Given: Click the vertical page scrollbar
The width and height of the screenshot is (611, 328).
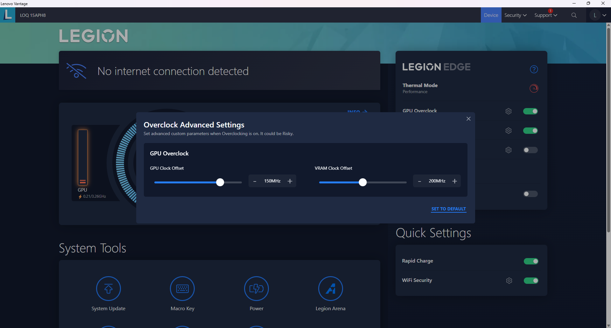Looking at the screenshot, I should [x=608, y=130].
